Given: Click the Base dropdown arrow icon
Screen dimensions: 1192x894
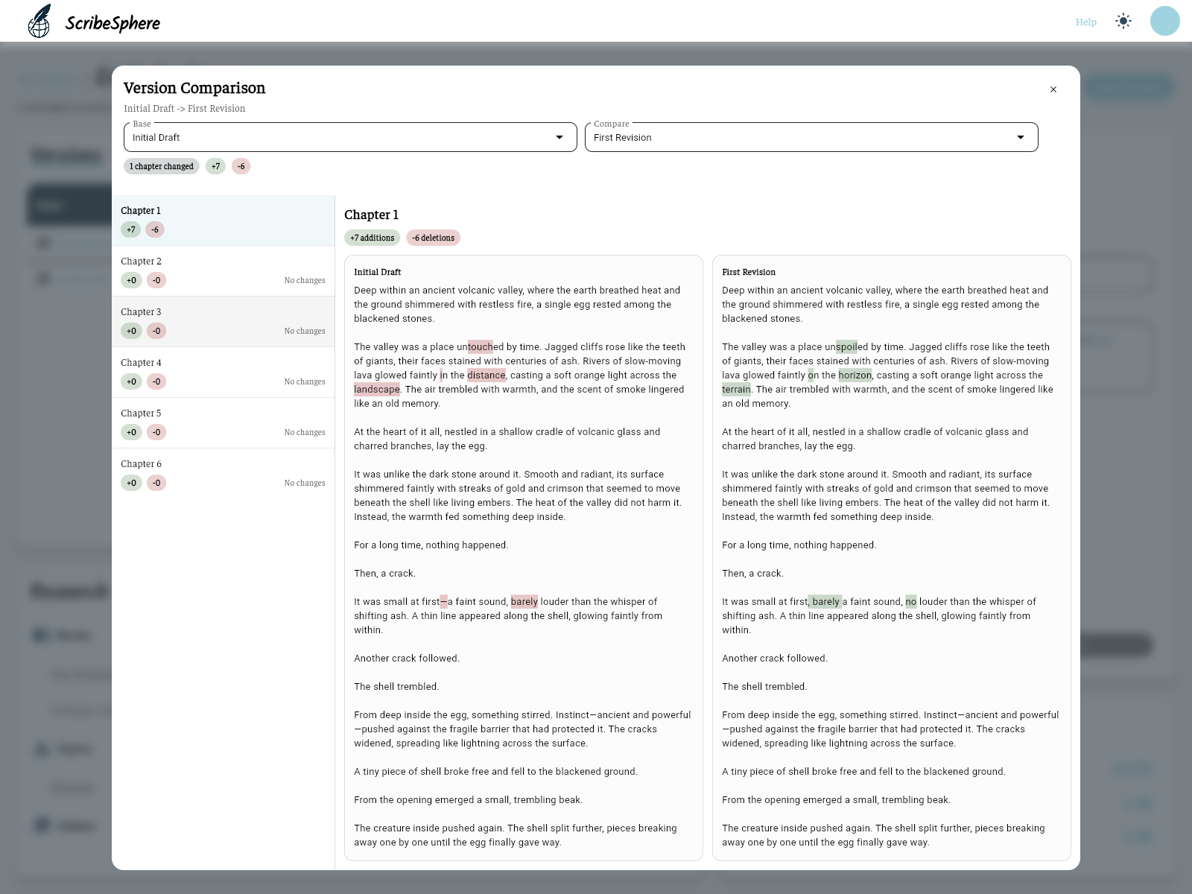Looking at the screenshot, I should tap(559, 137).
